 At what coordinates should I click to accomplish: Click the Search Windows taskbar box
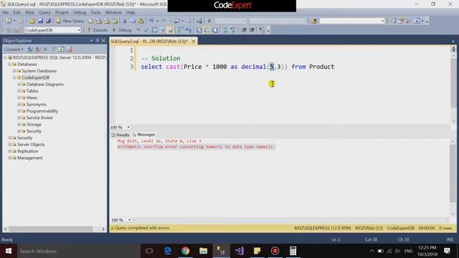78,251
